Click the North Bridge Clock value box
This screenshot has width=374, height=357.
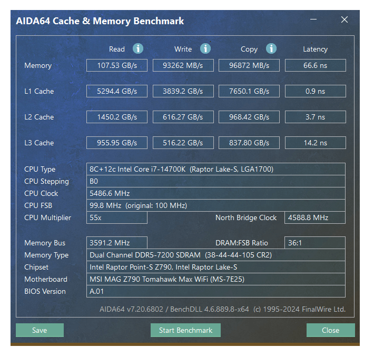pyautogui.click(x=315, y=217)
